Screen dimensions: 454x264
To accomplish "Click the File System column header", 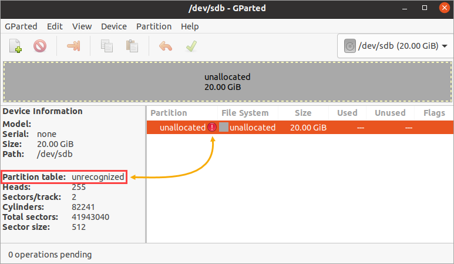I will click(245, 113).
